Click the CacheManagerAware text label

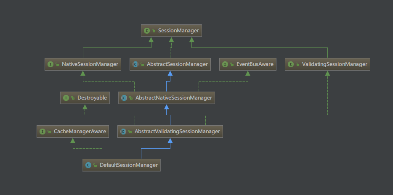80,132
